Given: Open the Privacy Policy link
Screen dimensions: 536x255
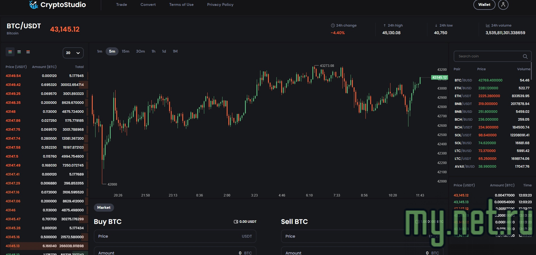Looking at the screenshot, I should coord(220,5).
